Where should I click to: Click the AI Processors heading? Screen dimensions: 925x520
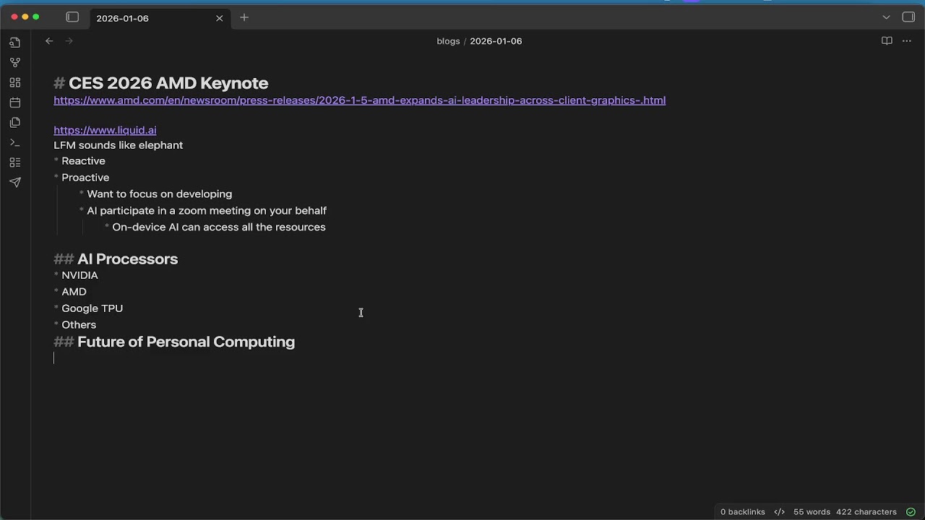tap(127, 259)
